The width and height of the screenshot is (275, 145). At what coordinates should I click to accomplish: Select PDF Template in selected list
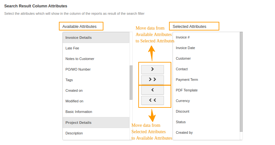pos(187,90)
